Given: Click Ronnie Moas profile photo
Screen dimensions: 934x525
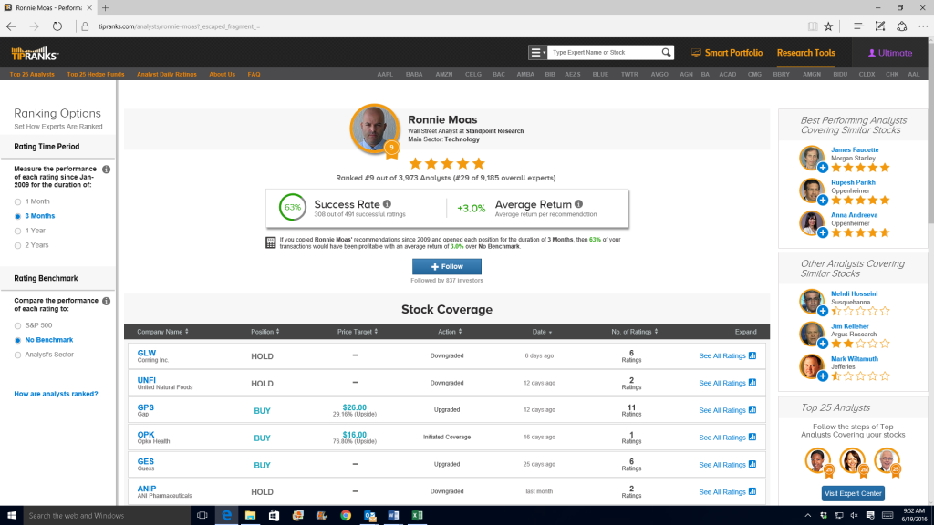Looking at the screenshot, I should tap(375, 129).
